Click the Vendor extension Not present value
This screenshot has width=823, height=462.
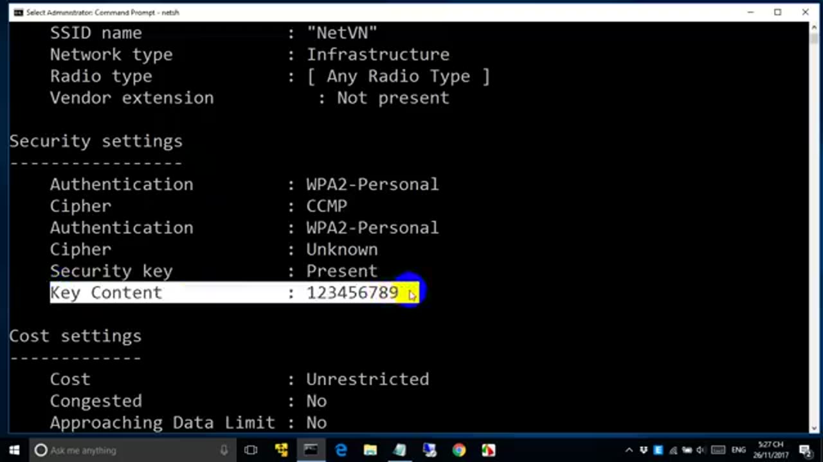click(x=393, y=98)
